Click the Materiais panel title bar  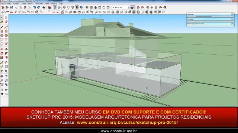point(210,14)
